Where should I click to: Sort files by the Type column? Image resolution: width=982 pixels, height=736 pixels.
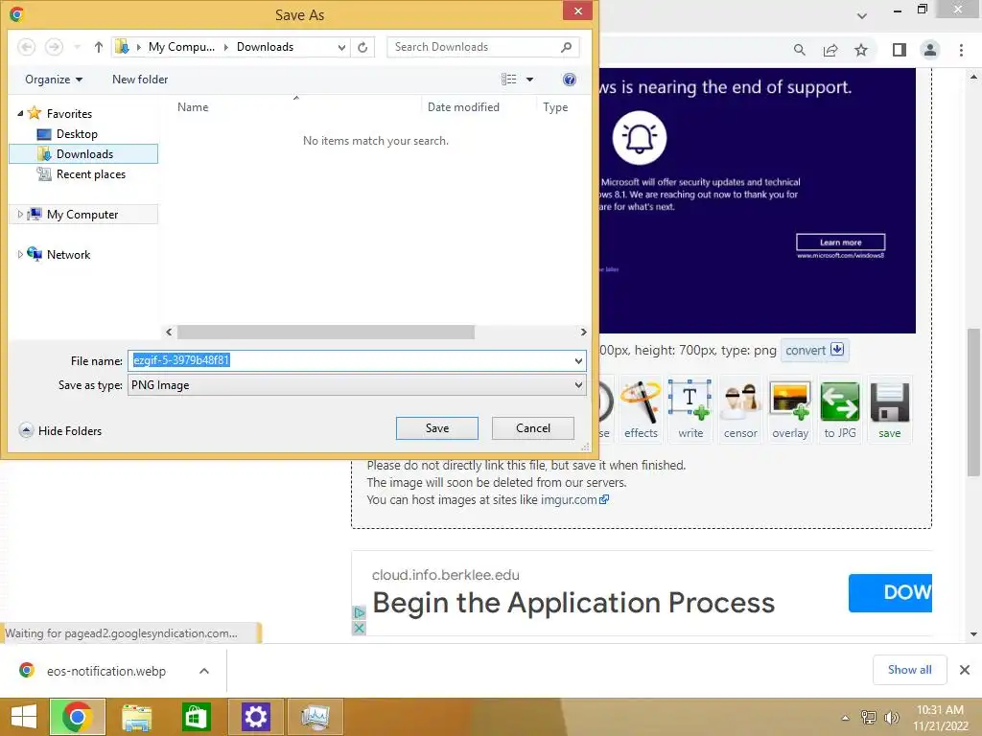[x=555, y=107]
